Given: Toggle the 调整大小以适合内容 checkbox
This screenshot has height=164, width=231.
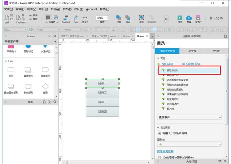Looking at the screenshot, I should (160, 133).
